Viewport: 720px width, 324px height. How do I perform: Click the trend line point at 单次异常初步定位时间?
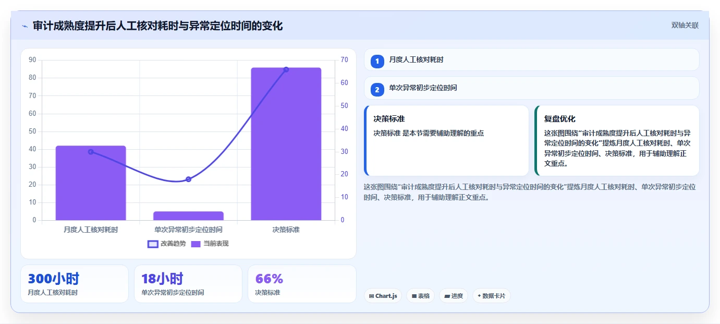pos(188,179)
